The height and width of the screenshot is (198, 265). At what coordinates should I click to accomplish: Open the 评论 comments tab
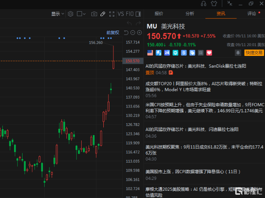[252, 14]
